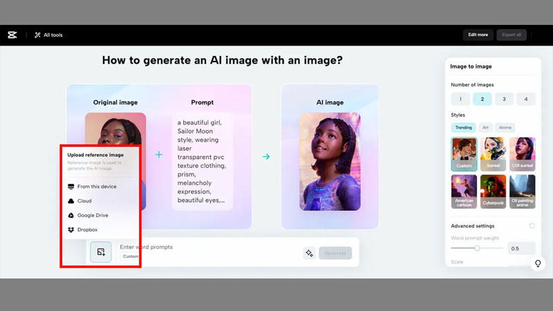The height and width of the screenshot is (311, 553).
Task: Adjust the Word prompt weight slider
Action: coord(476,248)
